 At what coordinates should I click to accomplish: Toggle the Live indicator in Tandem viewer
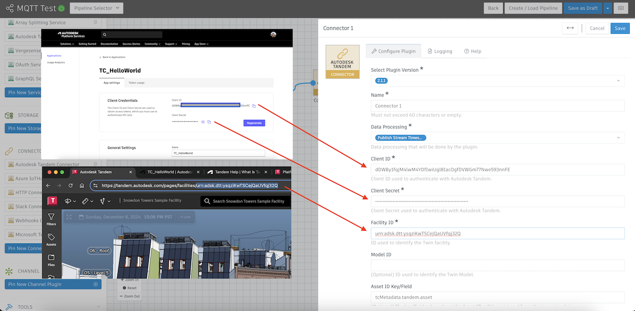pyautogui.click(x=185, y=217)
